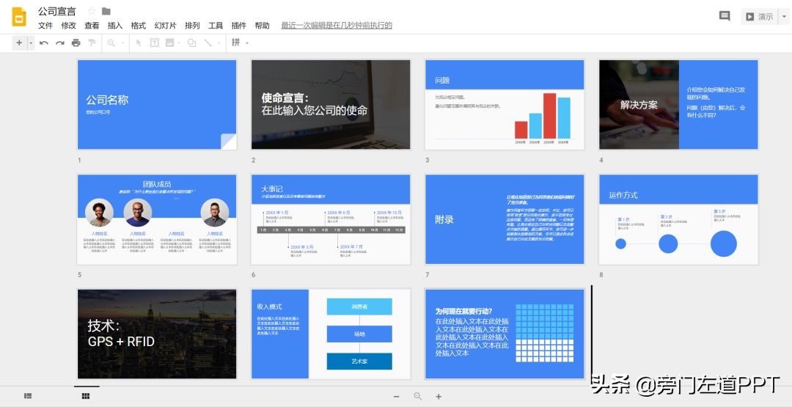Select the 为何现在就要行动 slide thumbnail
Image resolution: width=792 pixels, height=407 pixels.
pyautogui.click(x=505, y=334)
